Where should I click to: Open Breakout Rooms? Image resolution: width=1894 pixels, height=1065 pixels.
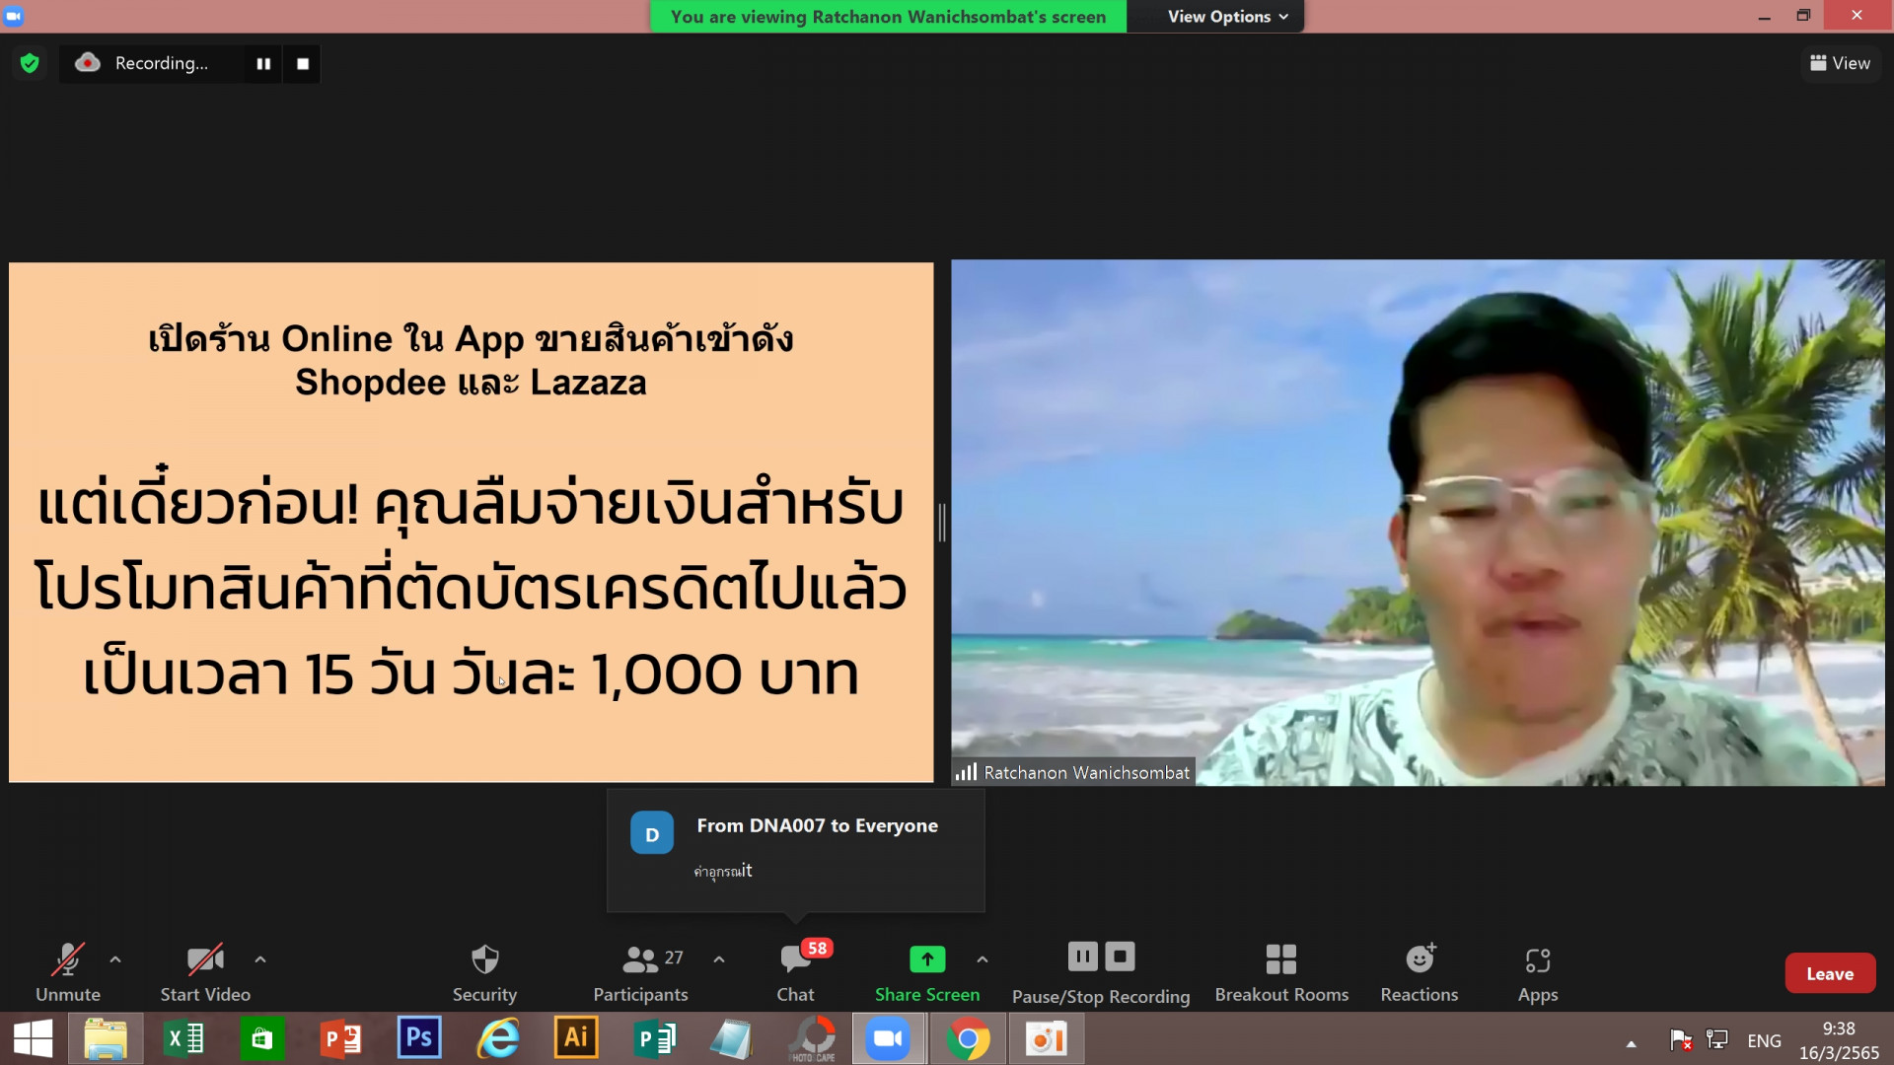[x=1281, y=973]
